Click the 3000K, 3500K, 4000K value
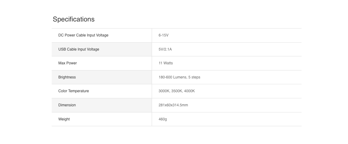 177,91
